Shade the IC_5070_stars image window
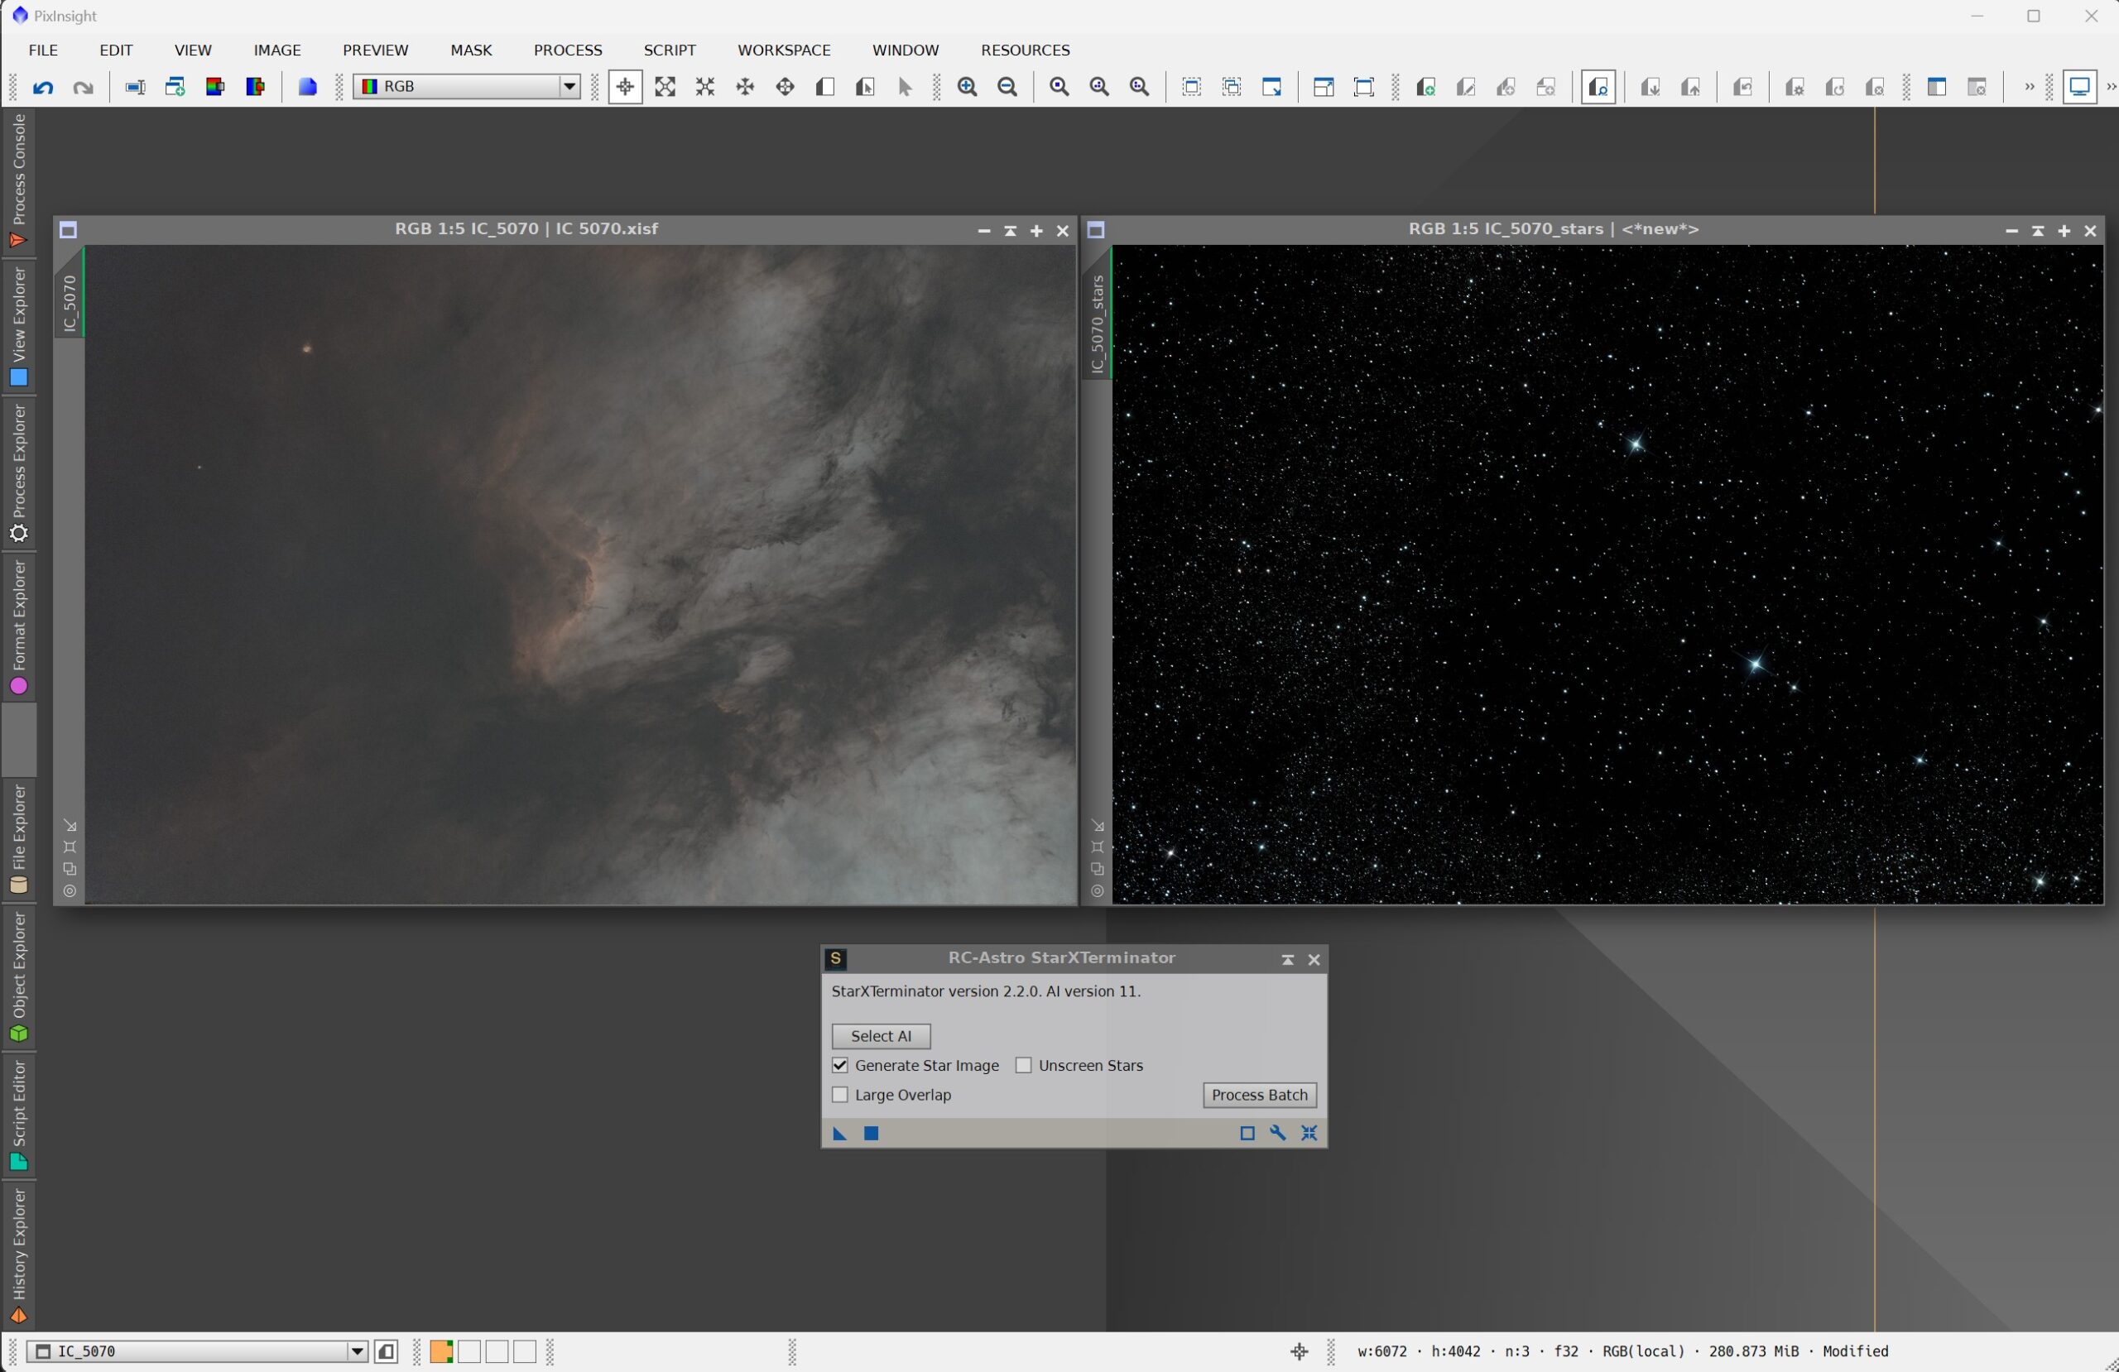The image size is (2119, 1372). click(2037, 232)
